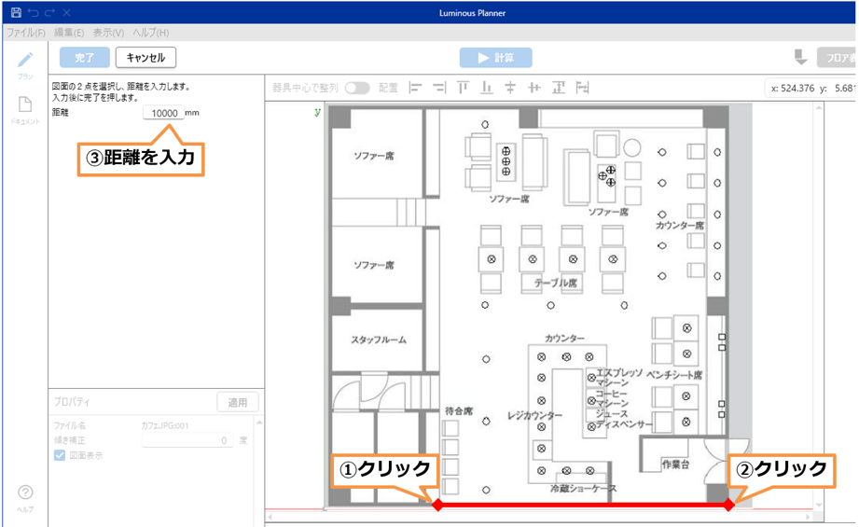Open the 編集(E) menu
This screenshot has height=527, width=859.
(69, 33)
